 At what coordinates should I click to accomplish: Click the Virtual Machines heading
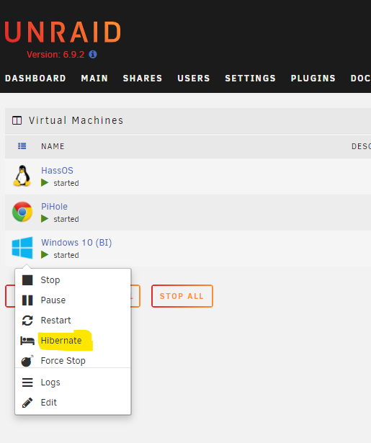[76, 120]
